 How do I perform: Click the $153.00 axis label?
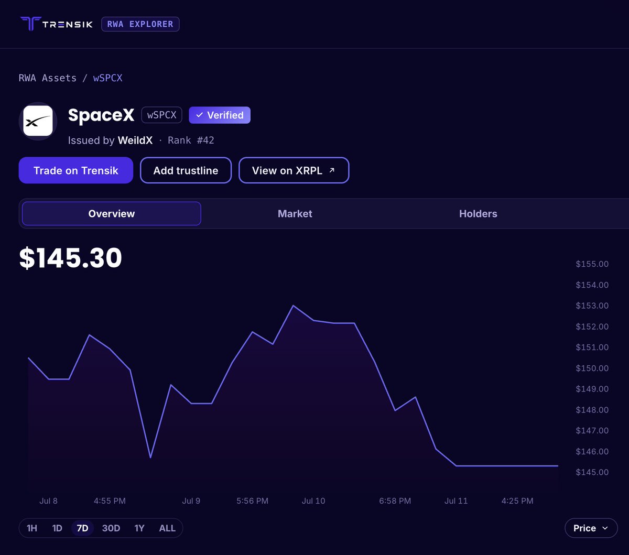coord(592,306)
